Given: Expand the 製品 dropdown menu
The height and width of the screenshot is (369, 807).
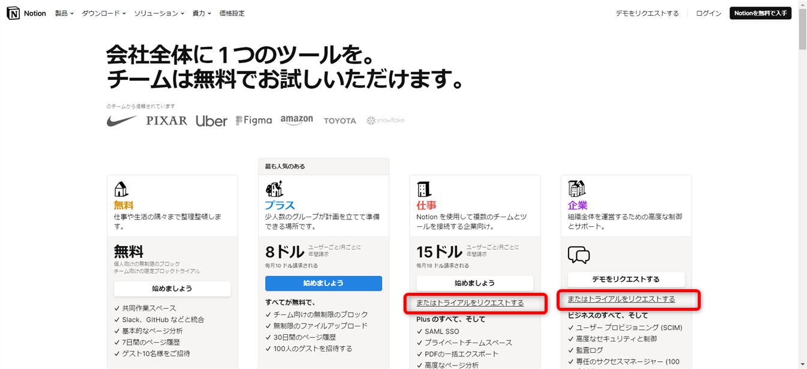Looking at the screenshot, I should tap(64, 13).
